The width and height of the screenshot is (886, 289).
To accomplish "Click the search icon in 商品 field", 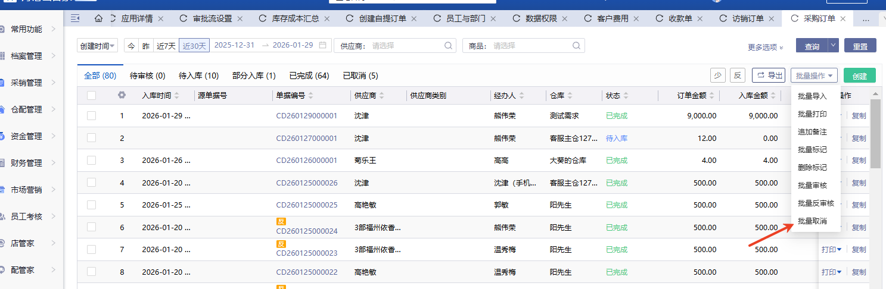I will click(x=576, y=45).
